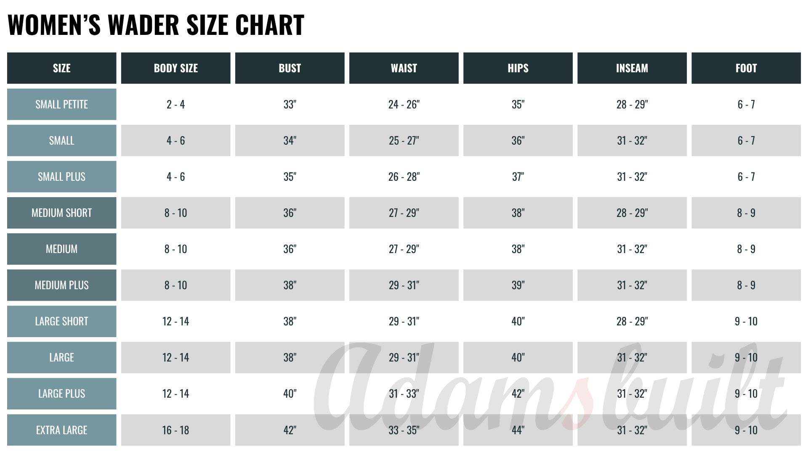808x454 pixels.
Task: Click the WAIST column header
Action: point(404,68)
